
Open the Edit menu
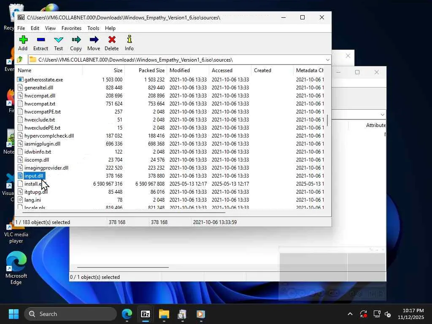point(35,28)
